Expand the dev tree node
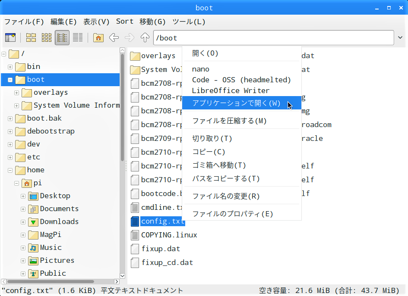 pos(10,144)
